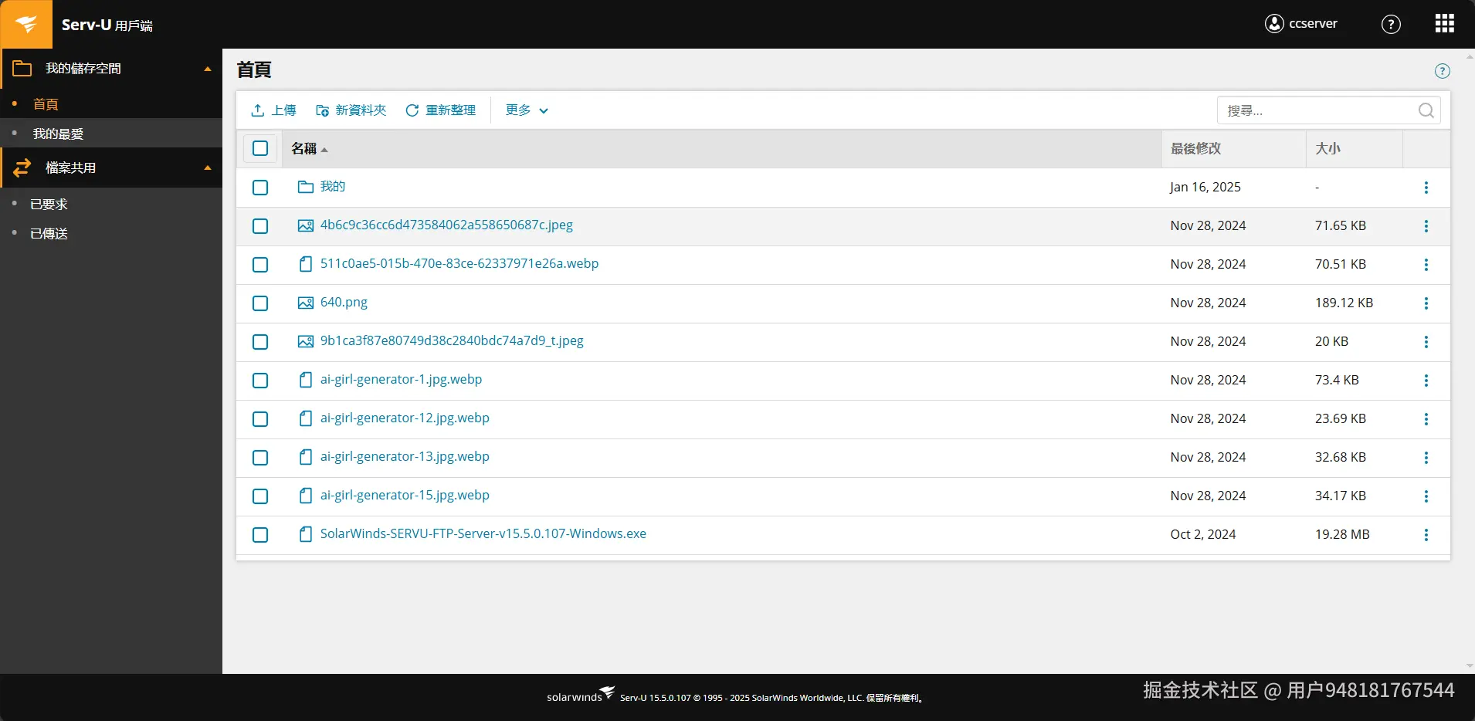Collapse the 檔案共用 sidebar section
This screenshot has height=721, width=1475.
pyautogui.click(x=208, y=168)
